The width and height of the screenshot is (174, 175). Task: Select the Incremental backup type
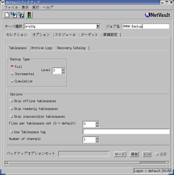pos(23,74)
